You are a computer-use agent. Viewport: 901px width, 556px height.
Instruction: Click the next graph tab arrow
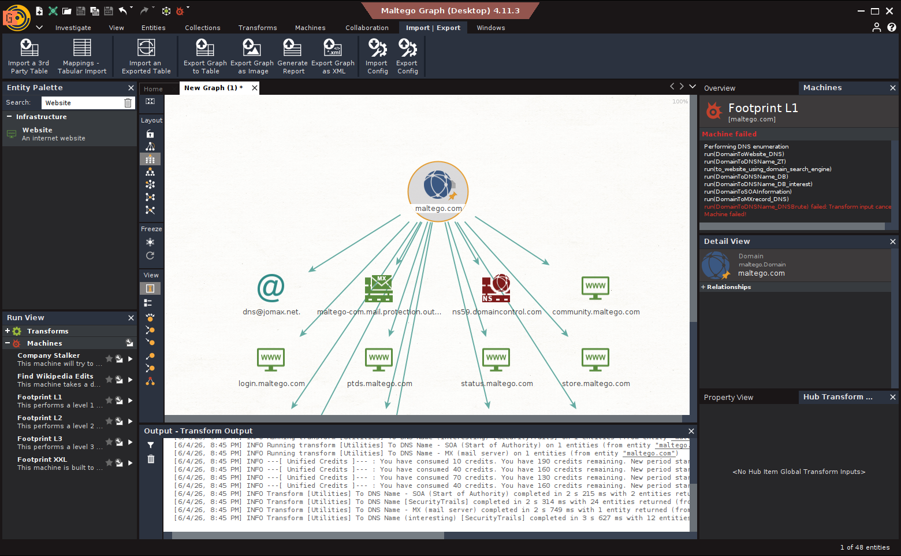pyautogui.click(x=682, y=86)
